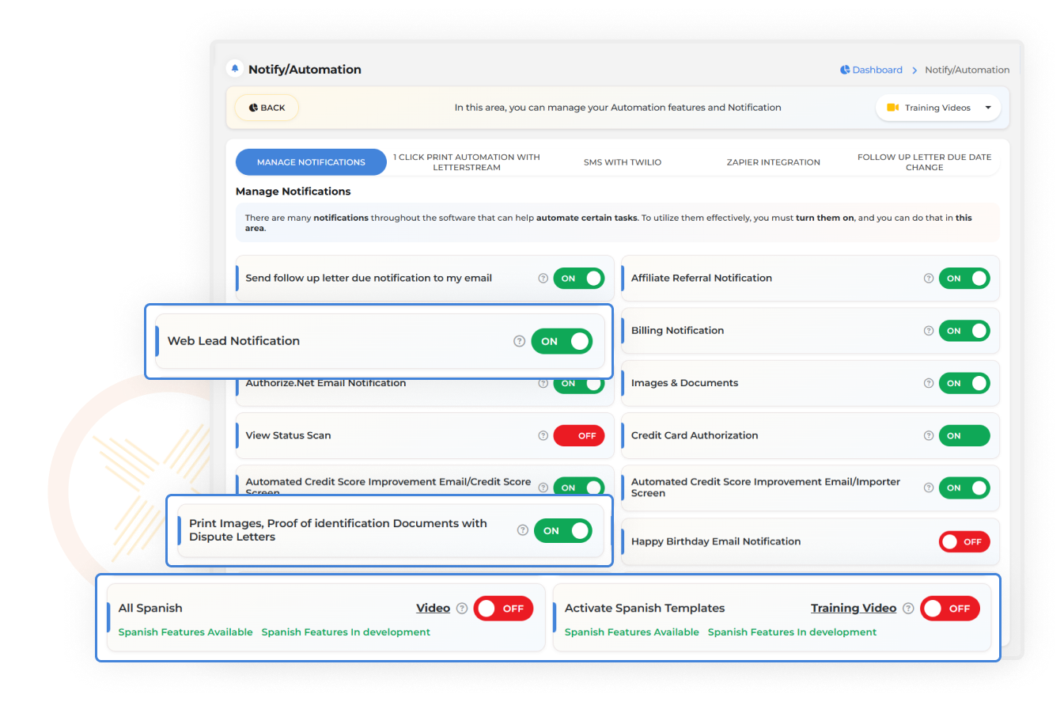This screenshot has width=1064, height=702.
Task: Click help icon beside View Status Scan
Action: 543,435
